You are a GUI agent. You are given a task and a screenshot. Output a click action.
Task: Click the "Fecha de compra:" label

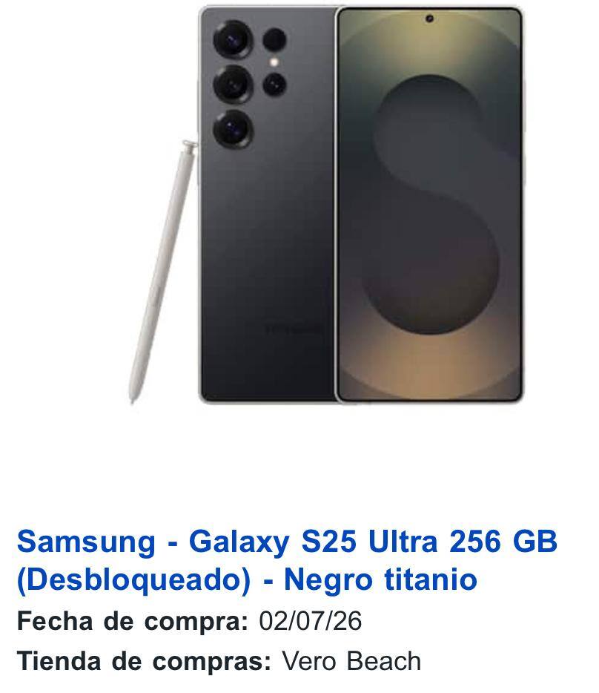click(x=133, y=621)
